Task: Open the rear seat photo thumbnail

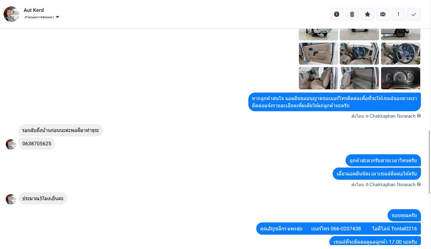Action: coord(359,78)
